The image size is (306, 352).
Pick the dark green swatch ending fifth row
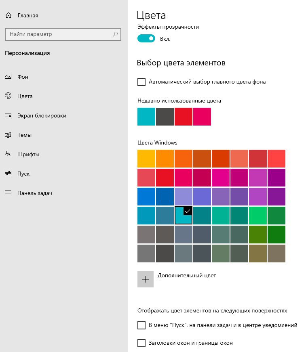point(276,235)
